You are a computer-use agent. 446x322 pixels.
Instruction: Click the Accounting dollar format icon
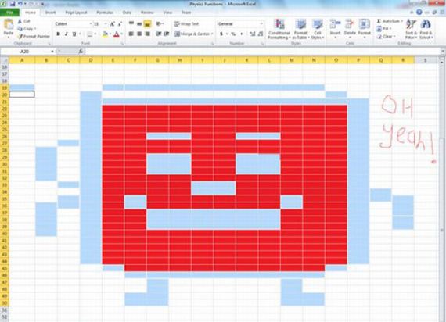point(221,34)
